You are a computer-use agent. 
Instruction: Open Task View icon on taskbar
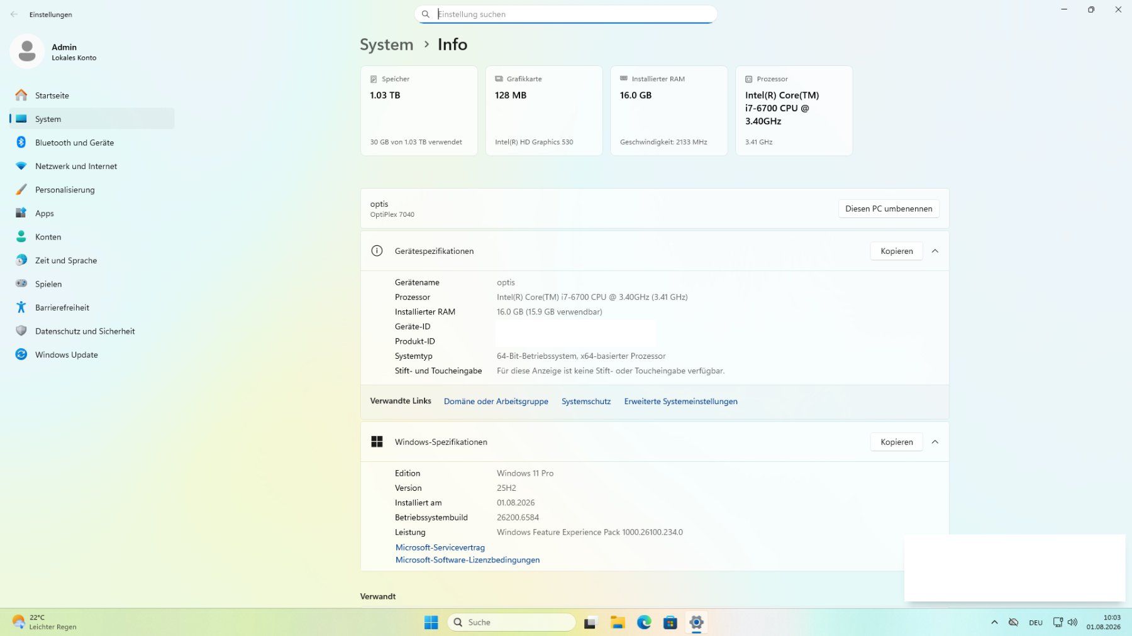tap(590, 622)
